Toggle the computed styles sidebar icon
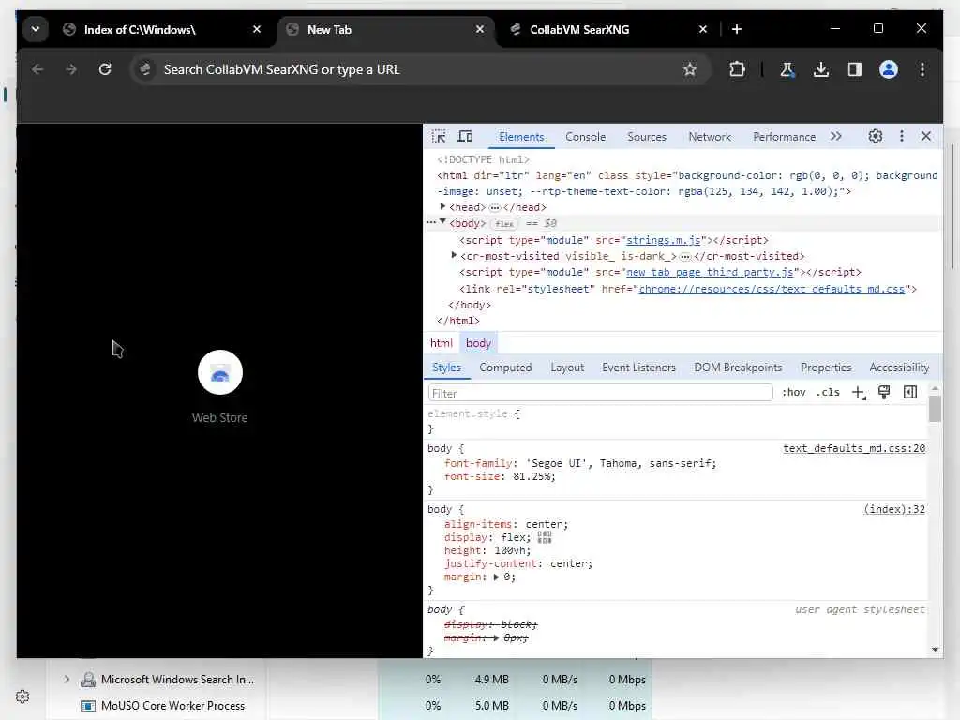 [x=910, y=392]
